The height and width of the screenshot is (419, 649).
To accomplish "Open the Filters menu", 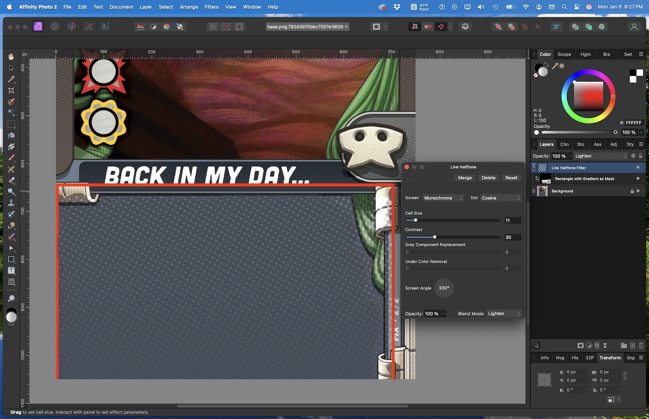I will [211, 7].
